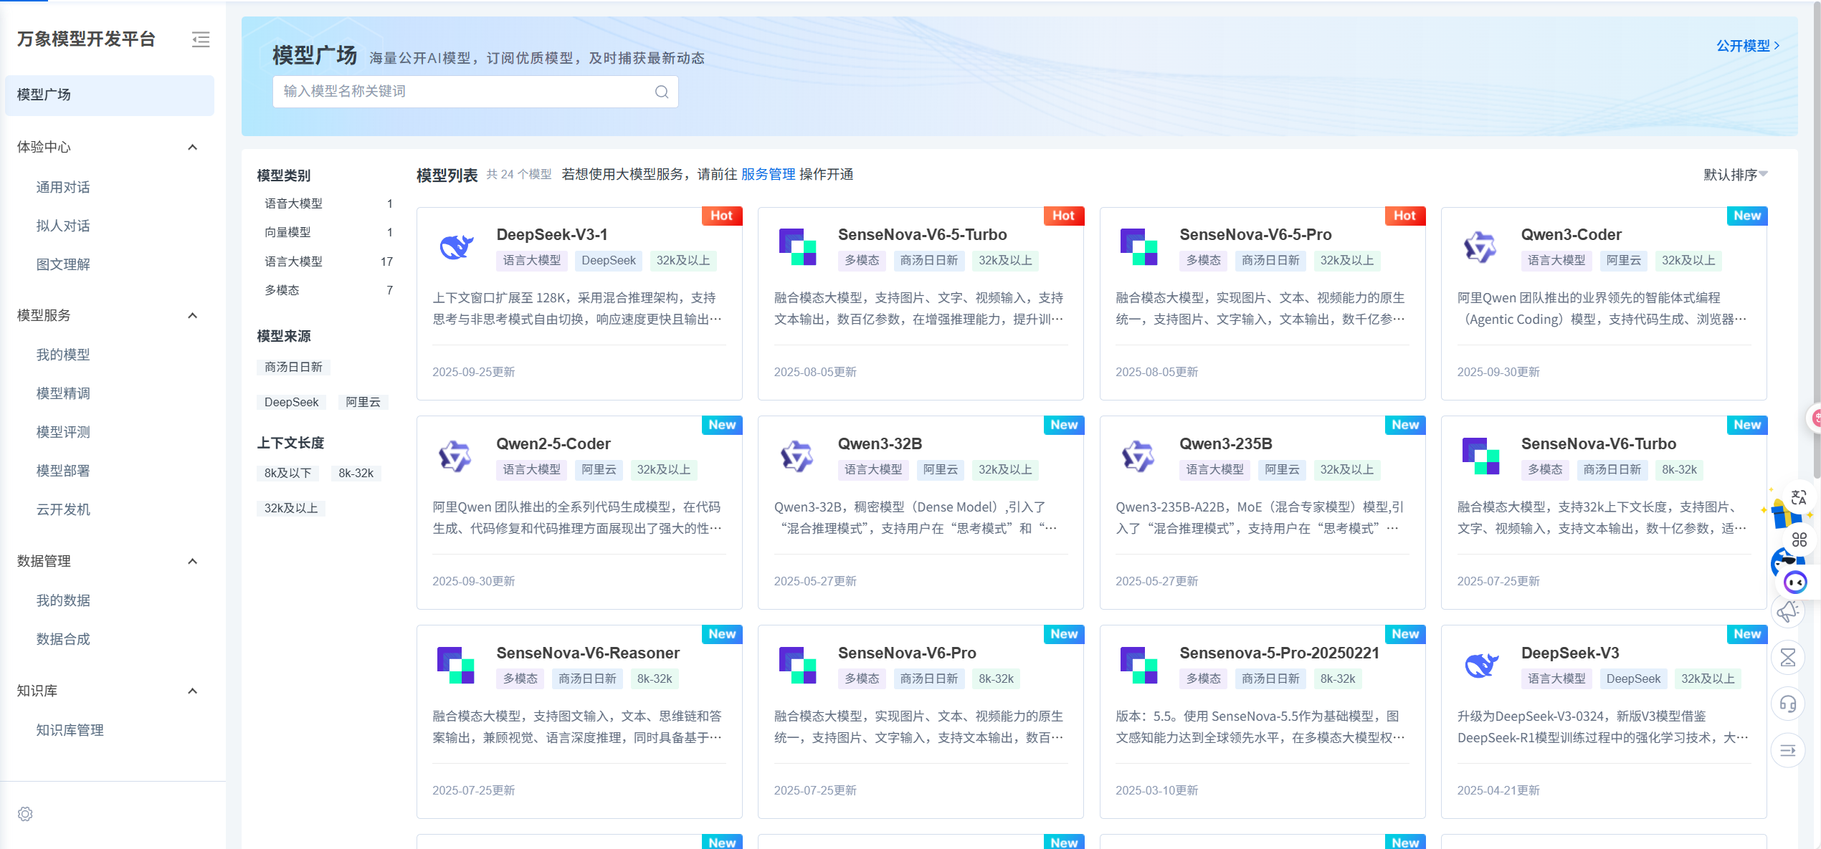This screenshot has width=1821, height=849.
Task: Open the feedback list icon
Action: tap(1787, 749)
